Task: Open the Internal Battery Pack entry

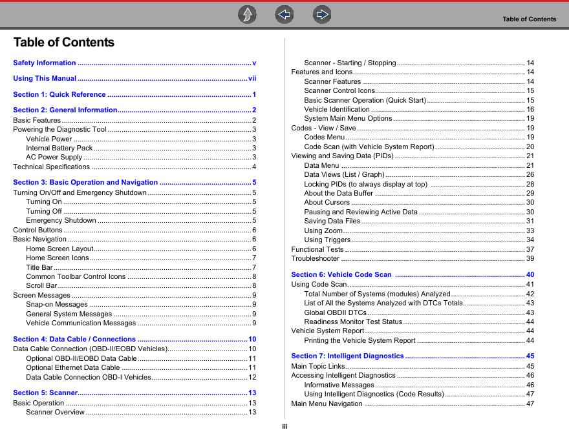Action: (59, 148)
